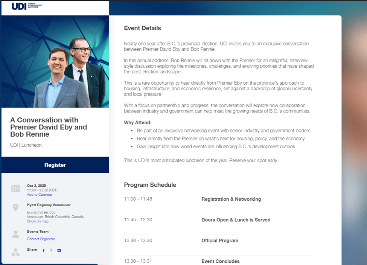
Task: Share the event on Facebook
Action: (x=43, y=250)
